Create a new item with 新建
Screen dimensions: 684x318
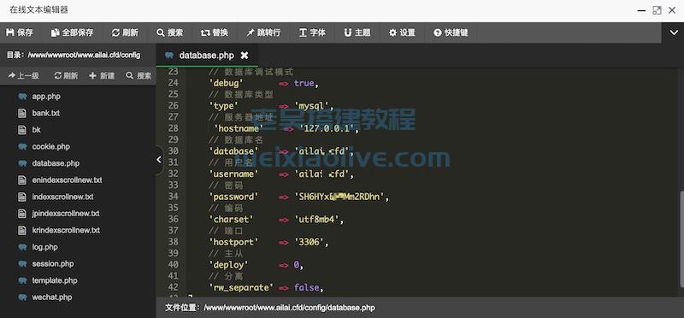coord(102,76)
